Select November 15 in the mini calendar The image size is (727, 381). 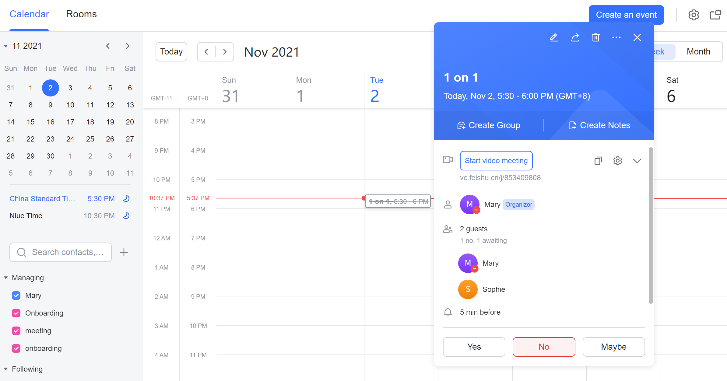(x=30, y=122)
